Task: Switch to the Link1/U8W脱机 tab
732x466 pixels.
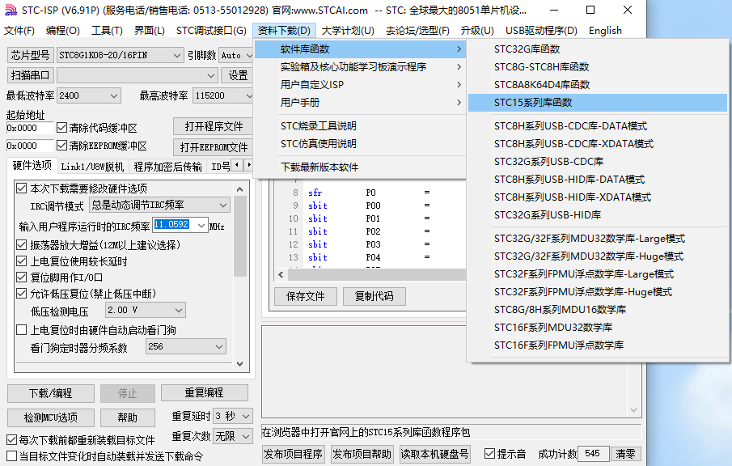Action: tap(92, 167)
